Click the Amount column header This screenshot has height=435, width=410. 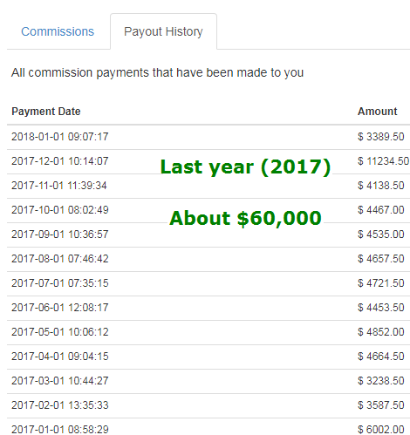click(377, 112)
